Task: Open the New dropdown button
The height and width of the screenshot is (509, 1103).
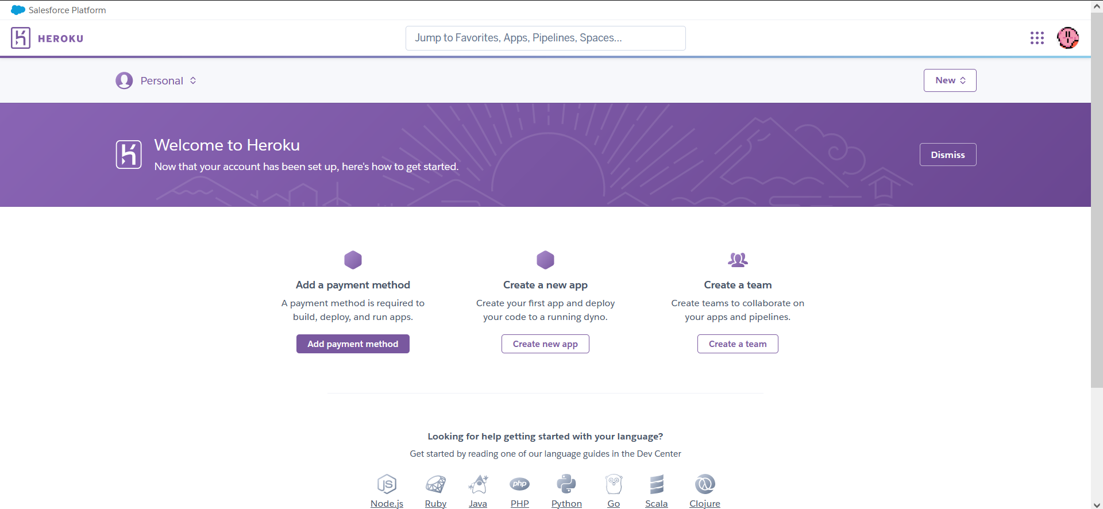Action: [x=950, y=80]
